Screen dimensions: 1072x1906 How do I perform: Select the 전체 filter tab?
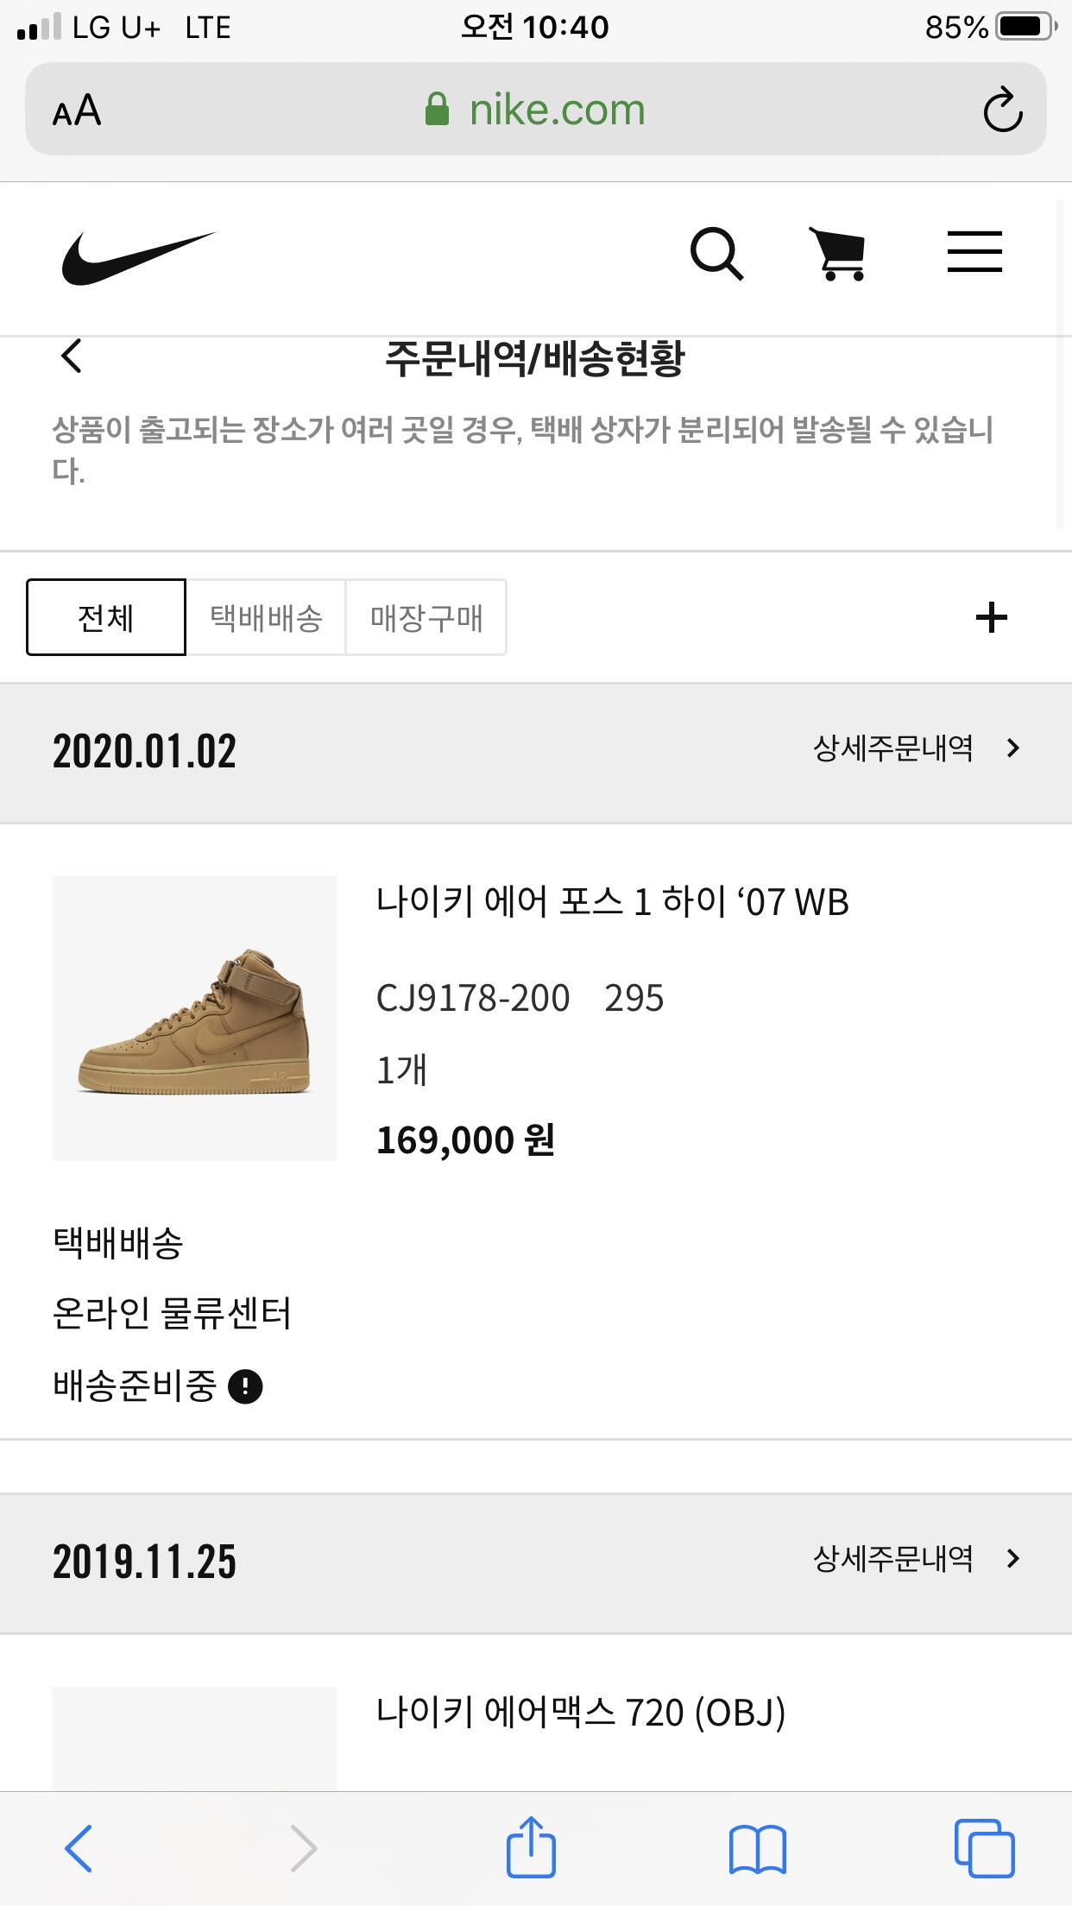click(x=106, y=617)
